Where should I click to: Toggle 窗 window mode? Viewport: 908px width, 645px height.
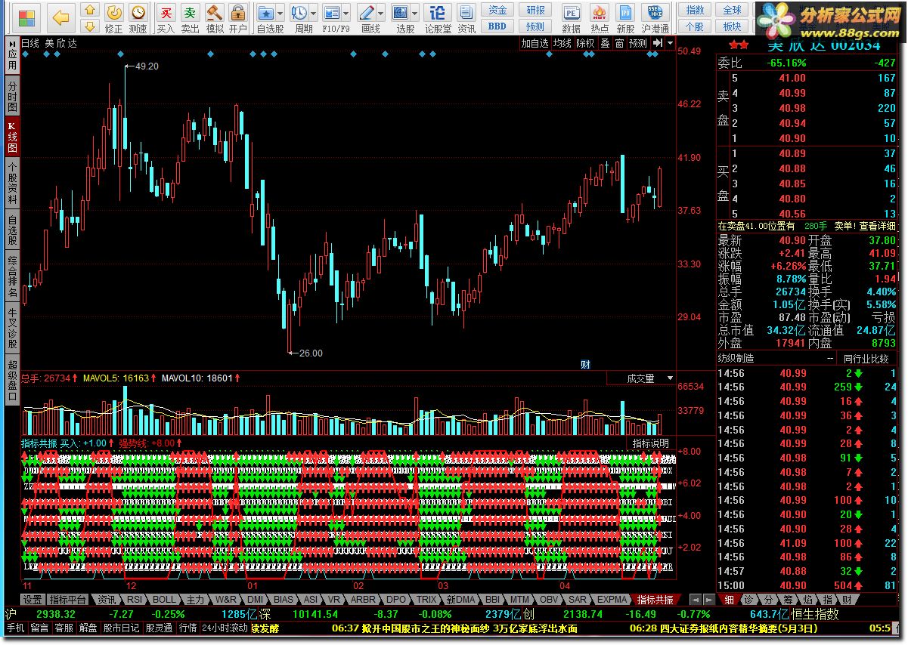619,43
